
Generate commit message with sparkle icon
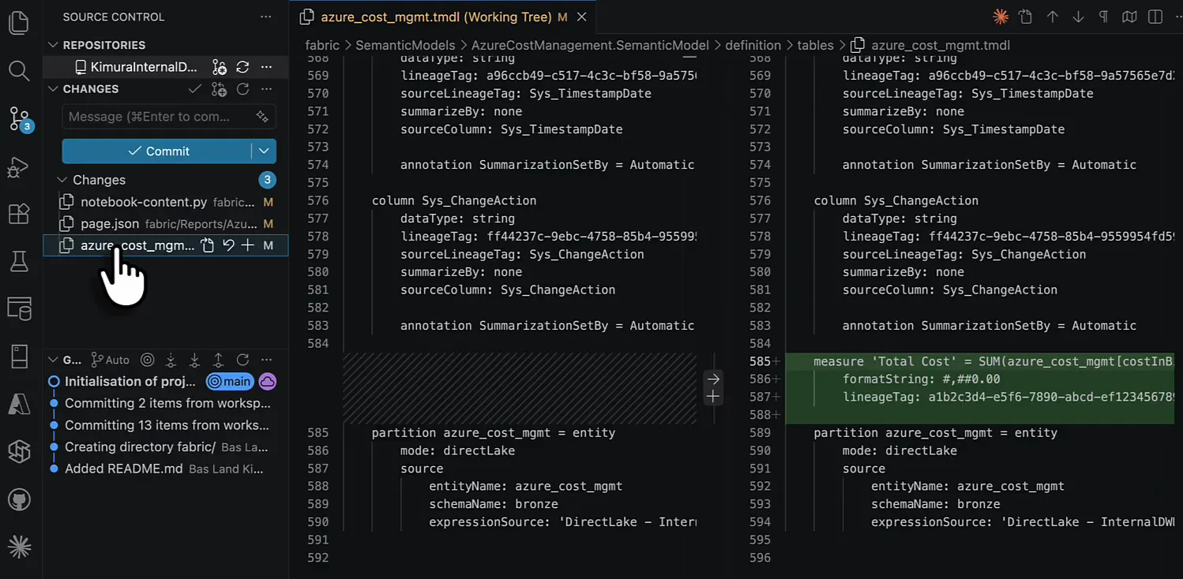tap(262, 117)
